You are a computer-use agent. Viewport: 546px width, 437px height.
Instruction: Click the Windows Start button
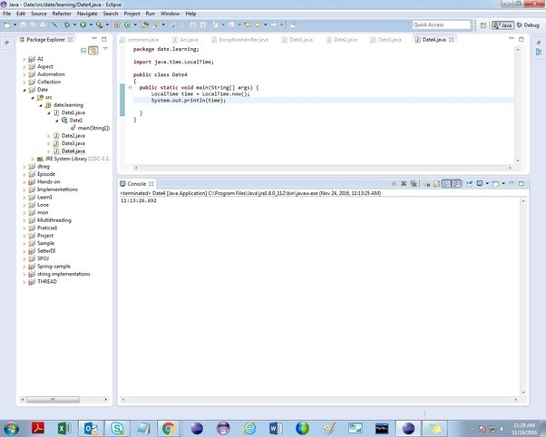coord(11,429)
